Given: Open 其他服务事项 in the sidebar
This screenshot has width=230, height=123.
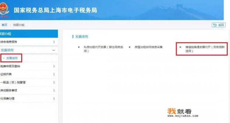Looking at the screenshot, I should tap(9, 90).
